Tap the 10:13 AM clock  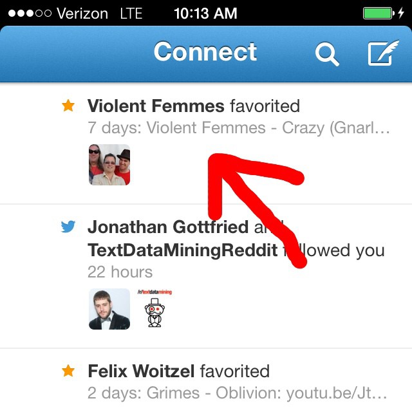(205, 13)
